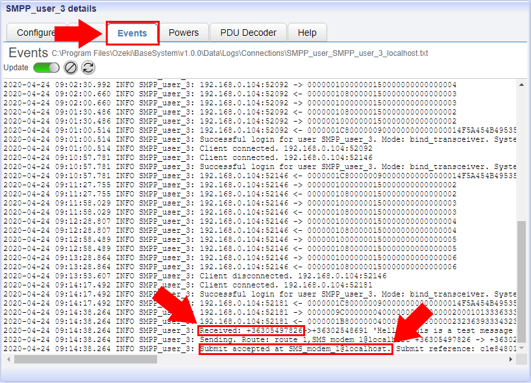Click the refresh log icon
Screen dimensions: 531x383
tap(88, 68)
